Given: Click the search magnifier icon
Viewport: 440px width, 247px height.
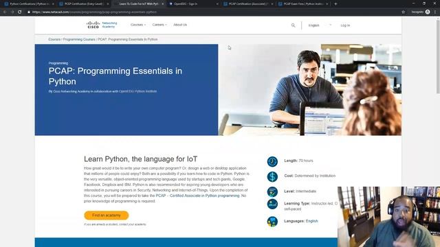Looking at the screenshot, I should click(x=294, y=25).
